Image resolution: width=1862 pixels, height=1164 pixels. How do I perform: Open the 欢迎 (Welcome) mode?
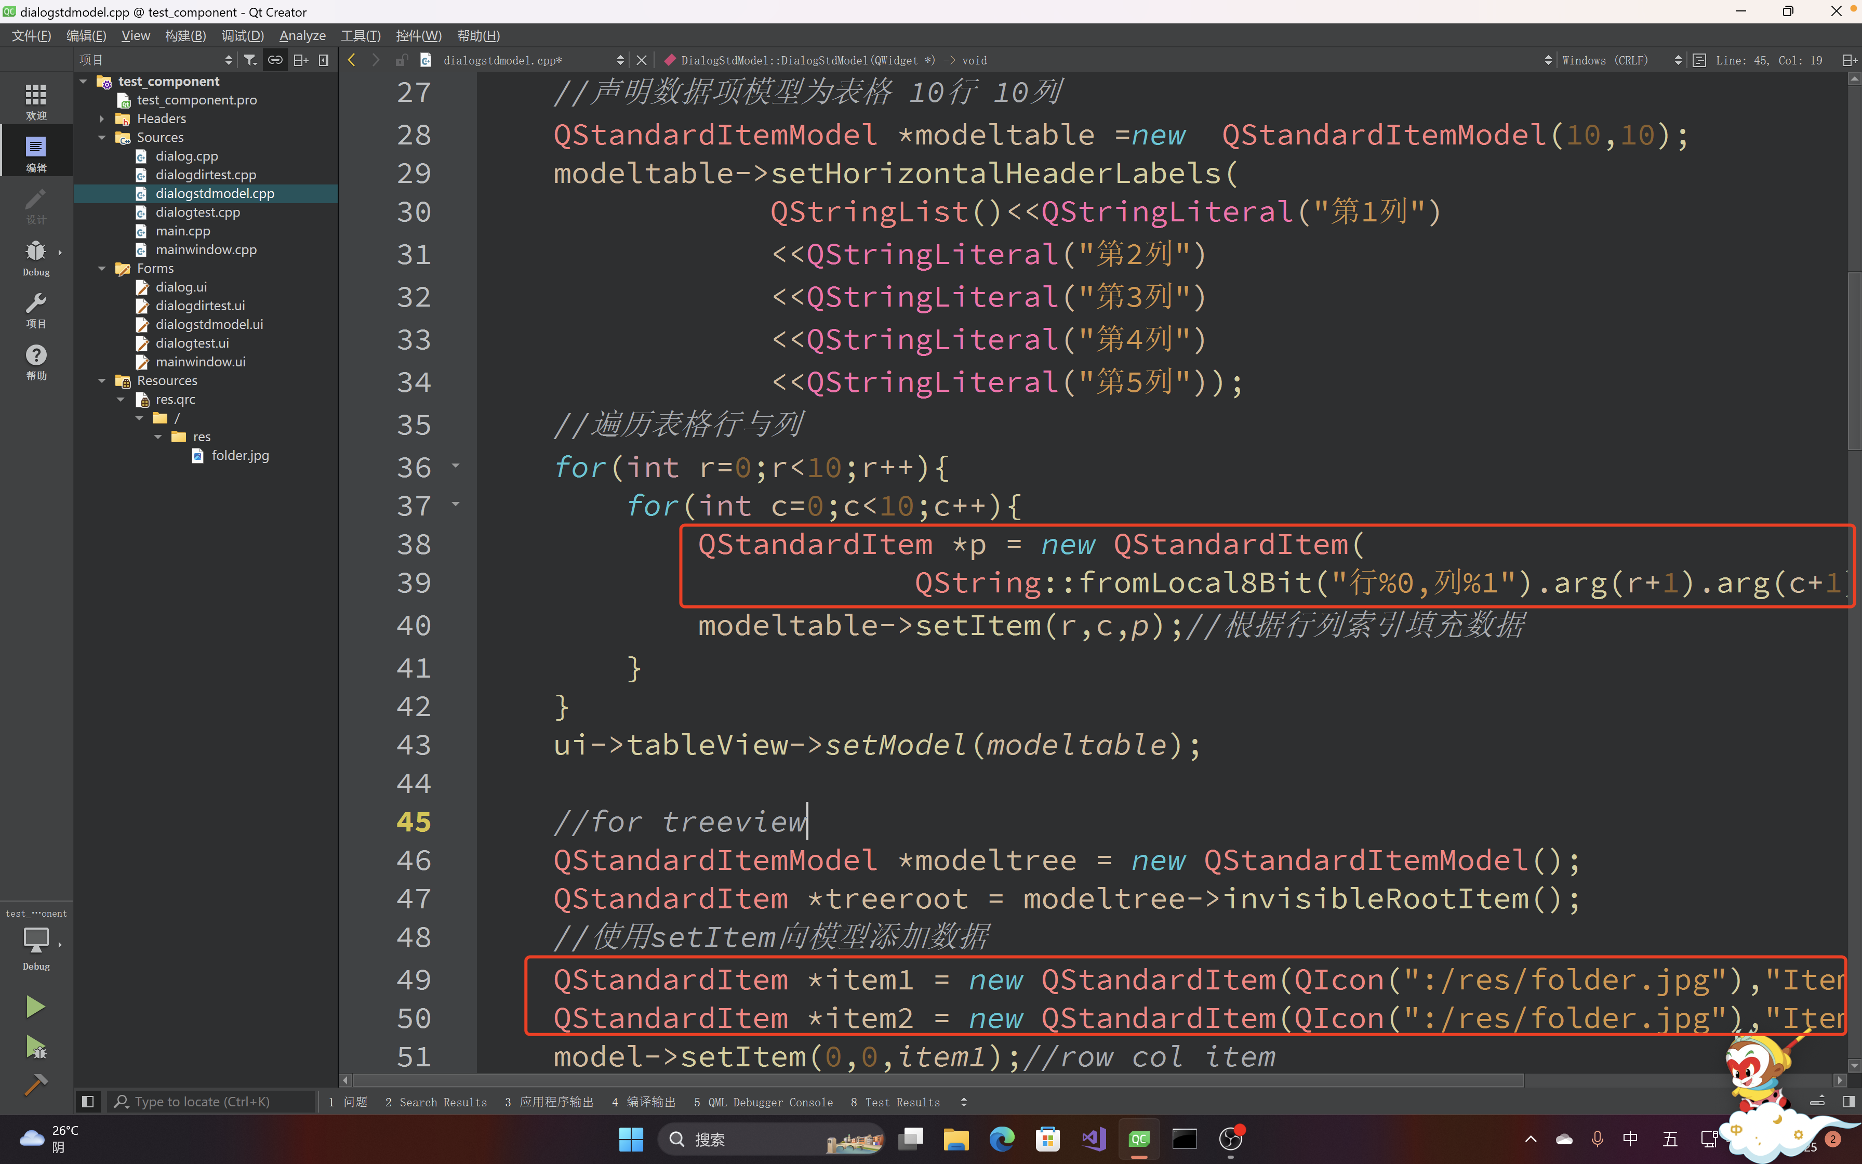(36, 101)
